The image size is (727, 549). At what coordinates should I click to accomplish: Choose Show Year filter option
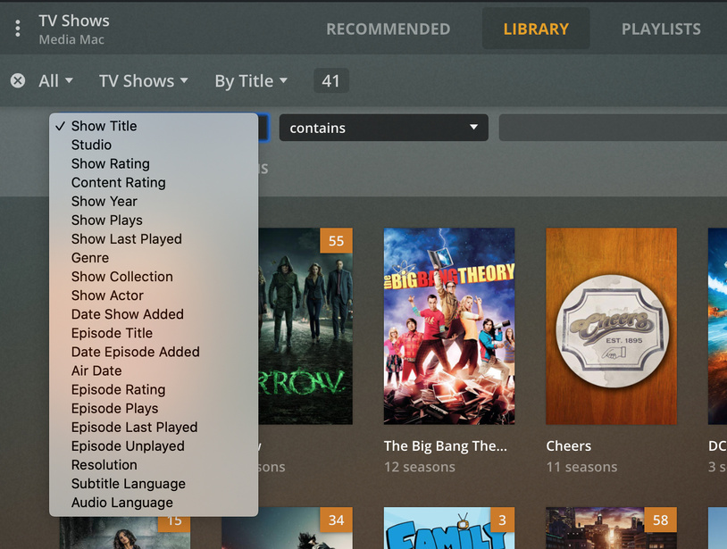[154, 202]
